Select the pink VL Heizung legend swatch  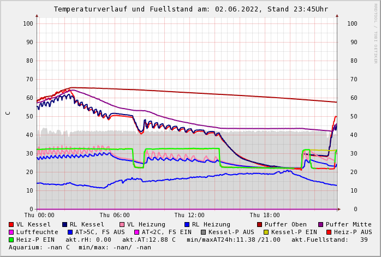pos(122,224)
